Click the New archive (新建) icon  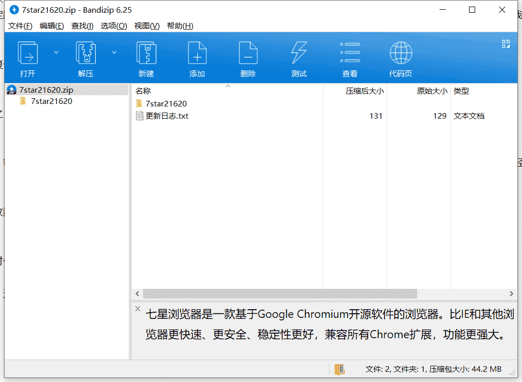146,52
